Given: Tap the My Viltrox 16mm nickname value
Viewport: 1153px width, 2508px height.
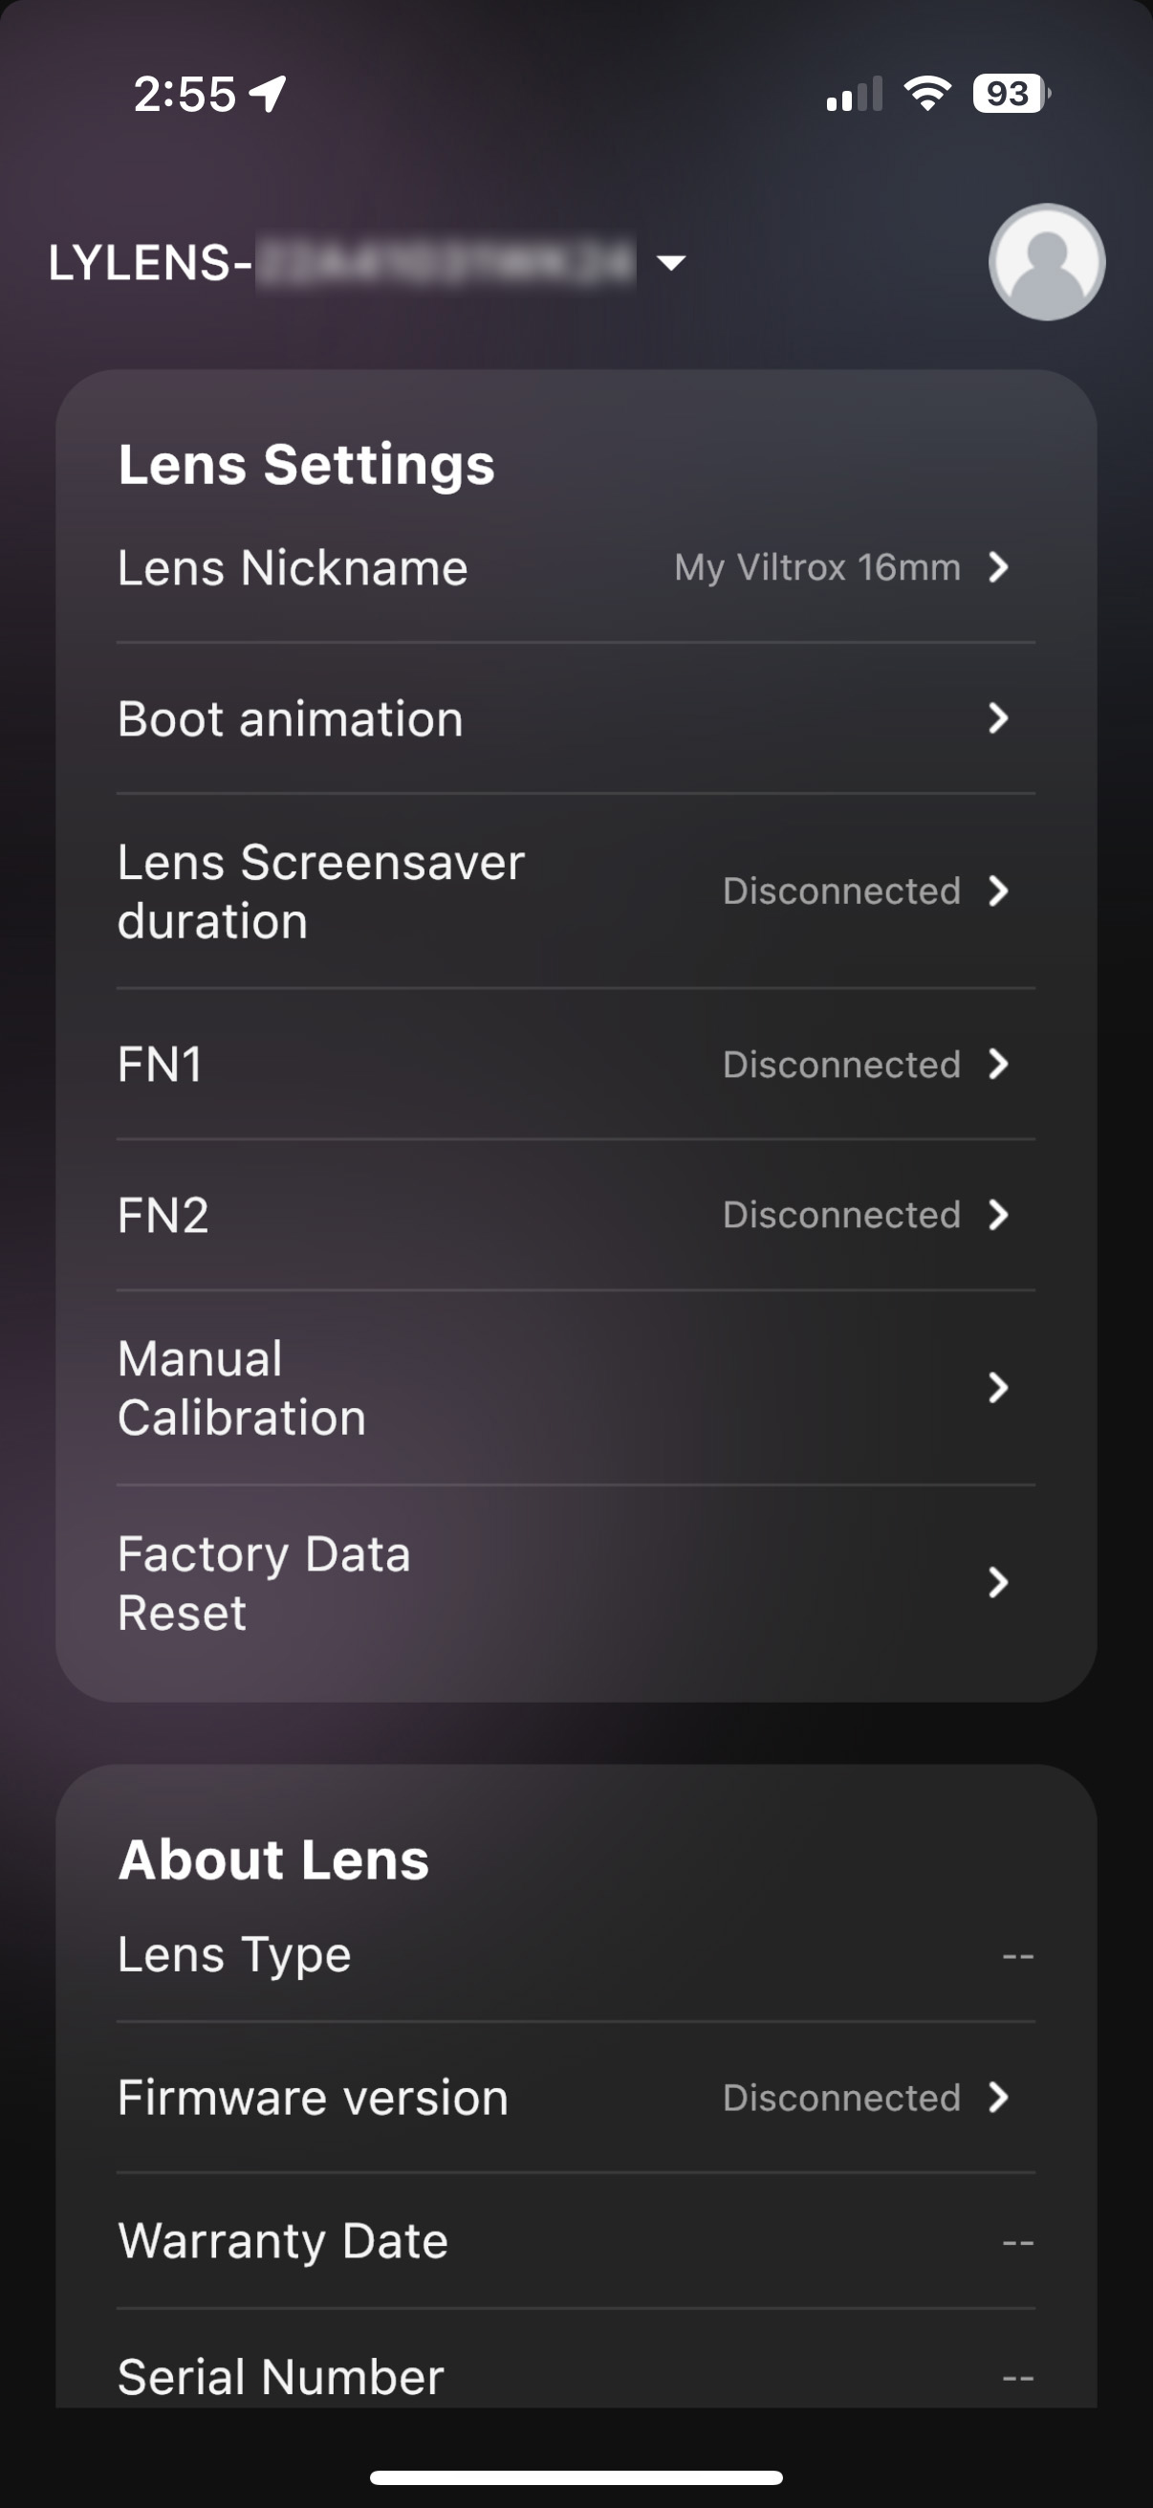Looking at the screenshot, I should [817, 566].
